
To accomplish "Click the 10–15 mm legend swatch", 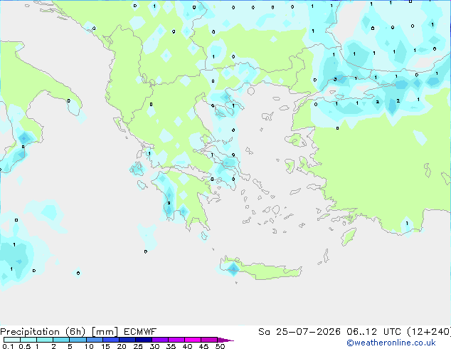I will click(x=94, y=340).
